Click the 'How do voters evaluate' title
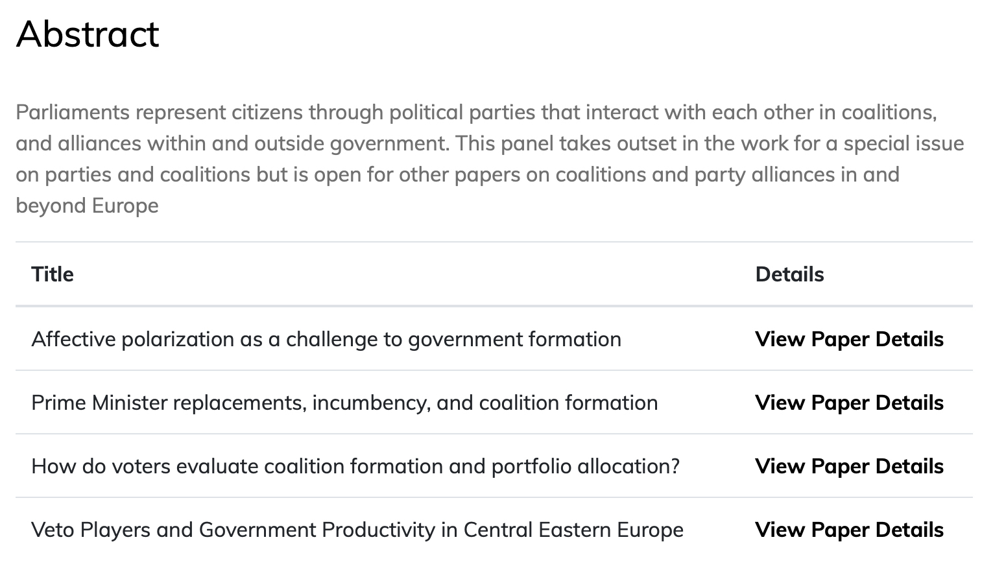The image size is (982, 568). pyautogui.click(x=355, y=466)
